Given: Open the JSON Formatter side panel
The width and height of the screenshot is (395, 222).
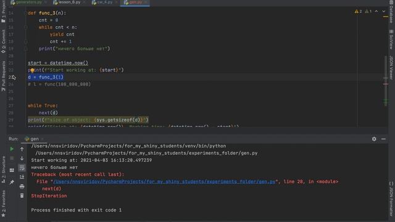Looking at the screenshot, I should coord(391,199).
